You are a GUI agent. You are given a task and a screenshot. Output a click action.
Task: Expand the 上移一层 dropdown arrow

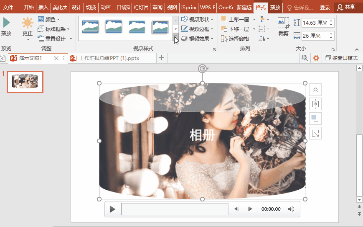coord(254,20)
